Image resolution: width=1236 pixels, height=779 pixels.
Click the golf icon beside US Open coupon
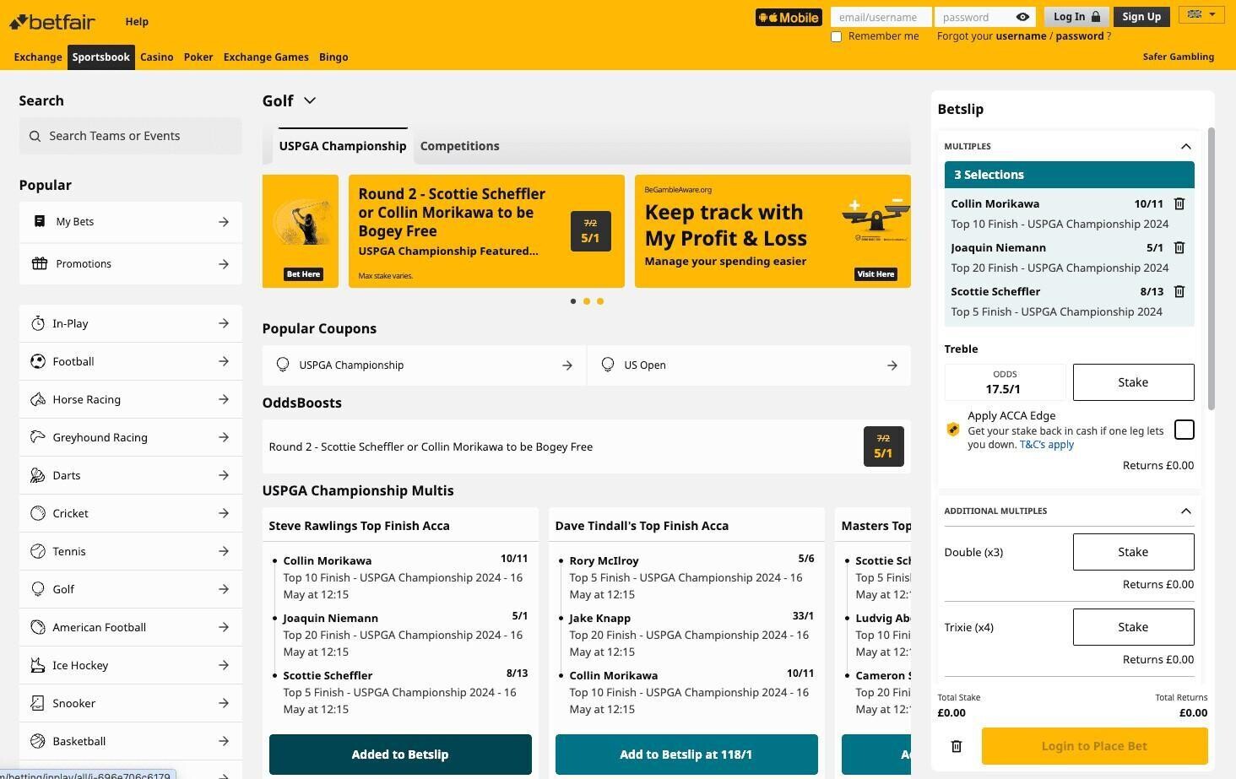coord(607,365)
